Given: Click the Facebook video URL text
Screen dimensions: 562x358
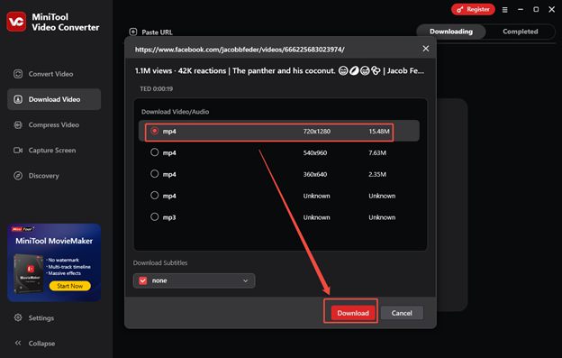Looking at the screenshot, I should pos(240,50).
